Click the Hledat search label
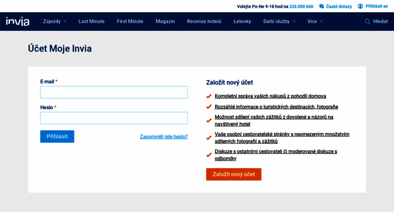Viewport: 394px width, 214px height. click(380, 22)
